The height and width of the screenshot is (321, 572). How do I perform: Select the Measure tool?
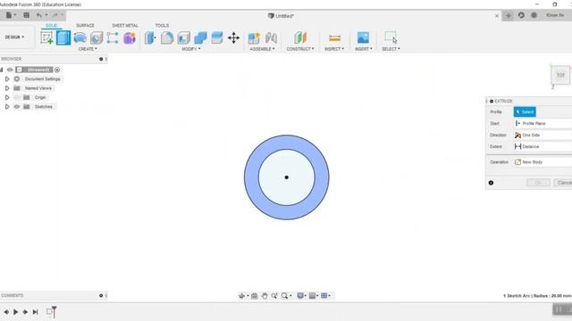334,37
